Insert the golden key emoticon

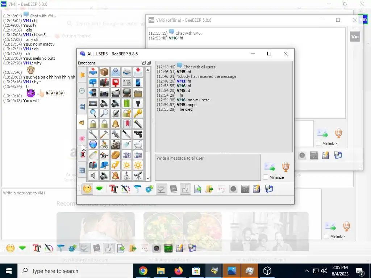(138, 113)
